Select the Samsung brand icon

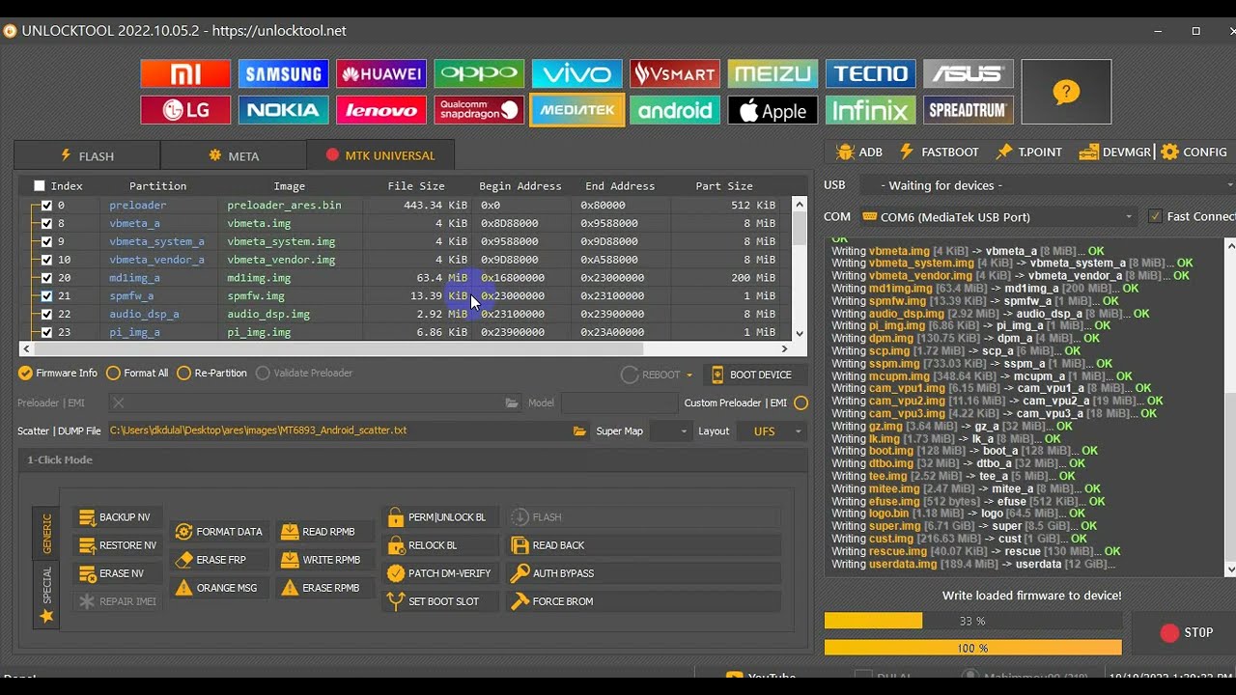pyautogui.click(x=283, y=74)
